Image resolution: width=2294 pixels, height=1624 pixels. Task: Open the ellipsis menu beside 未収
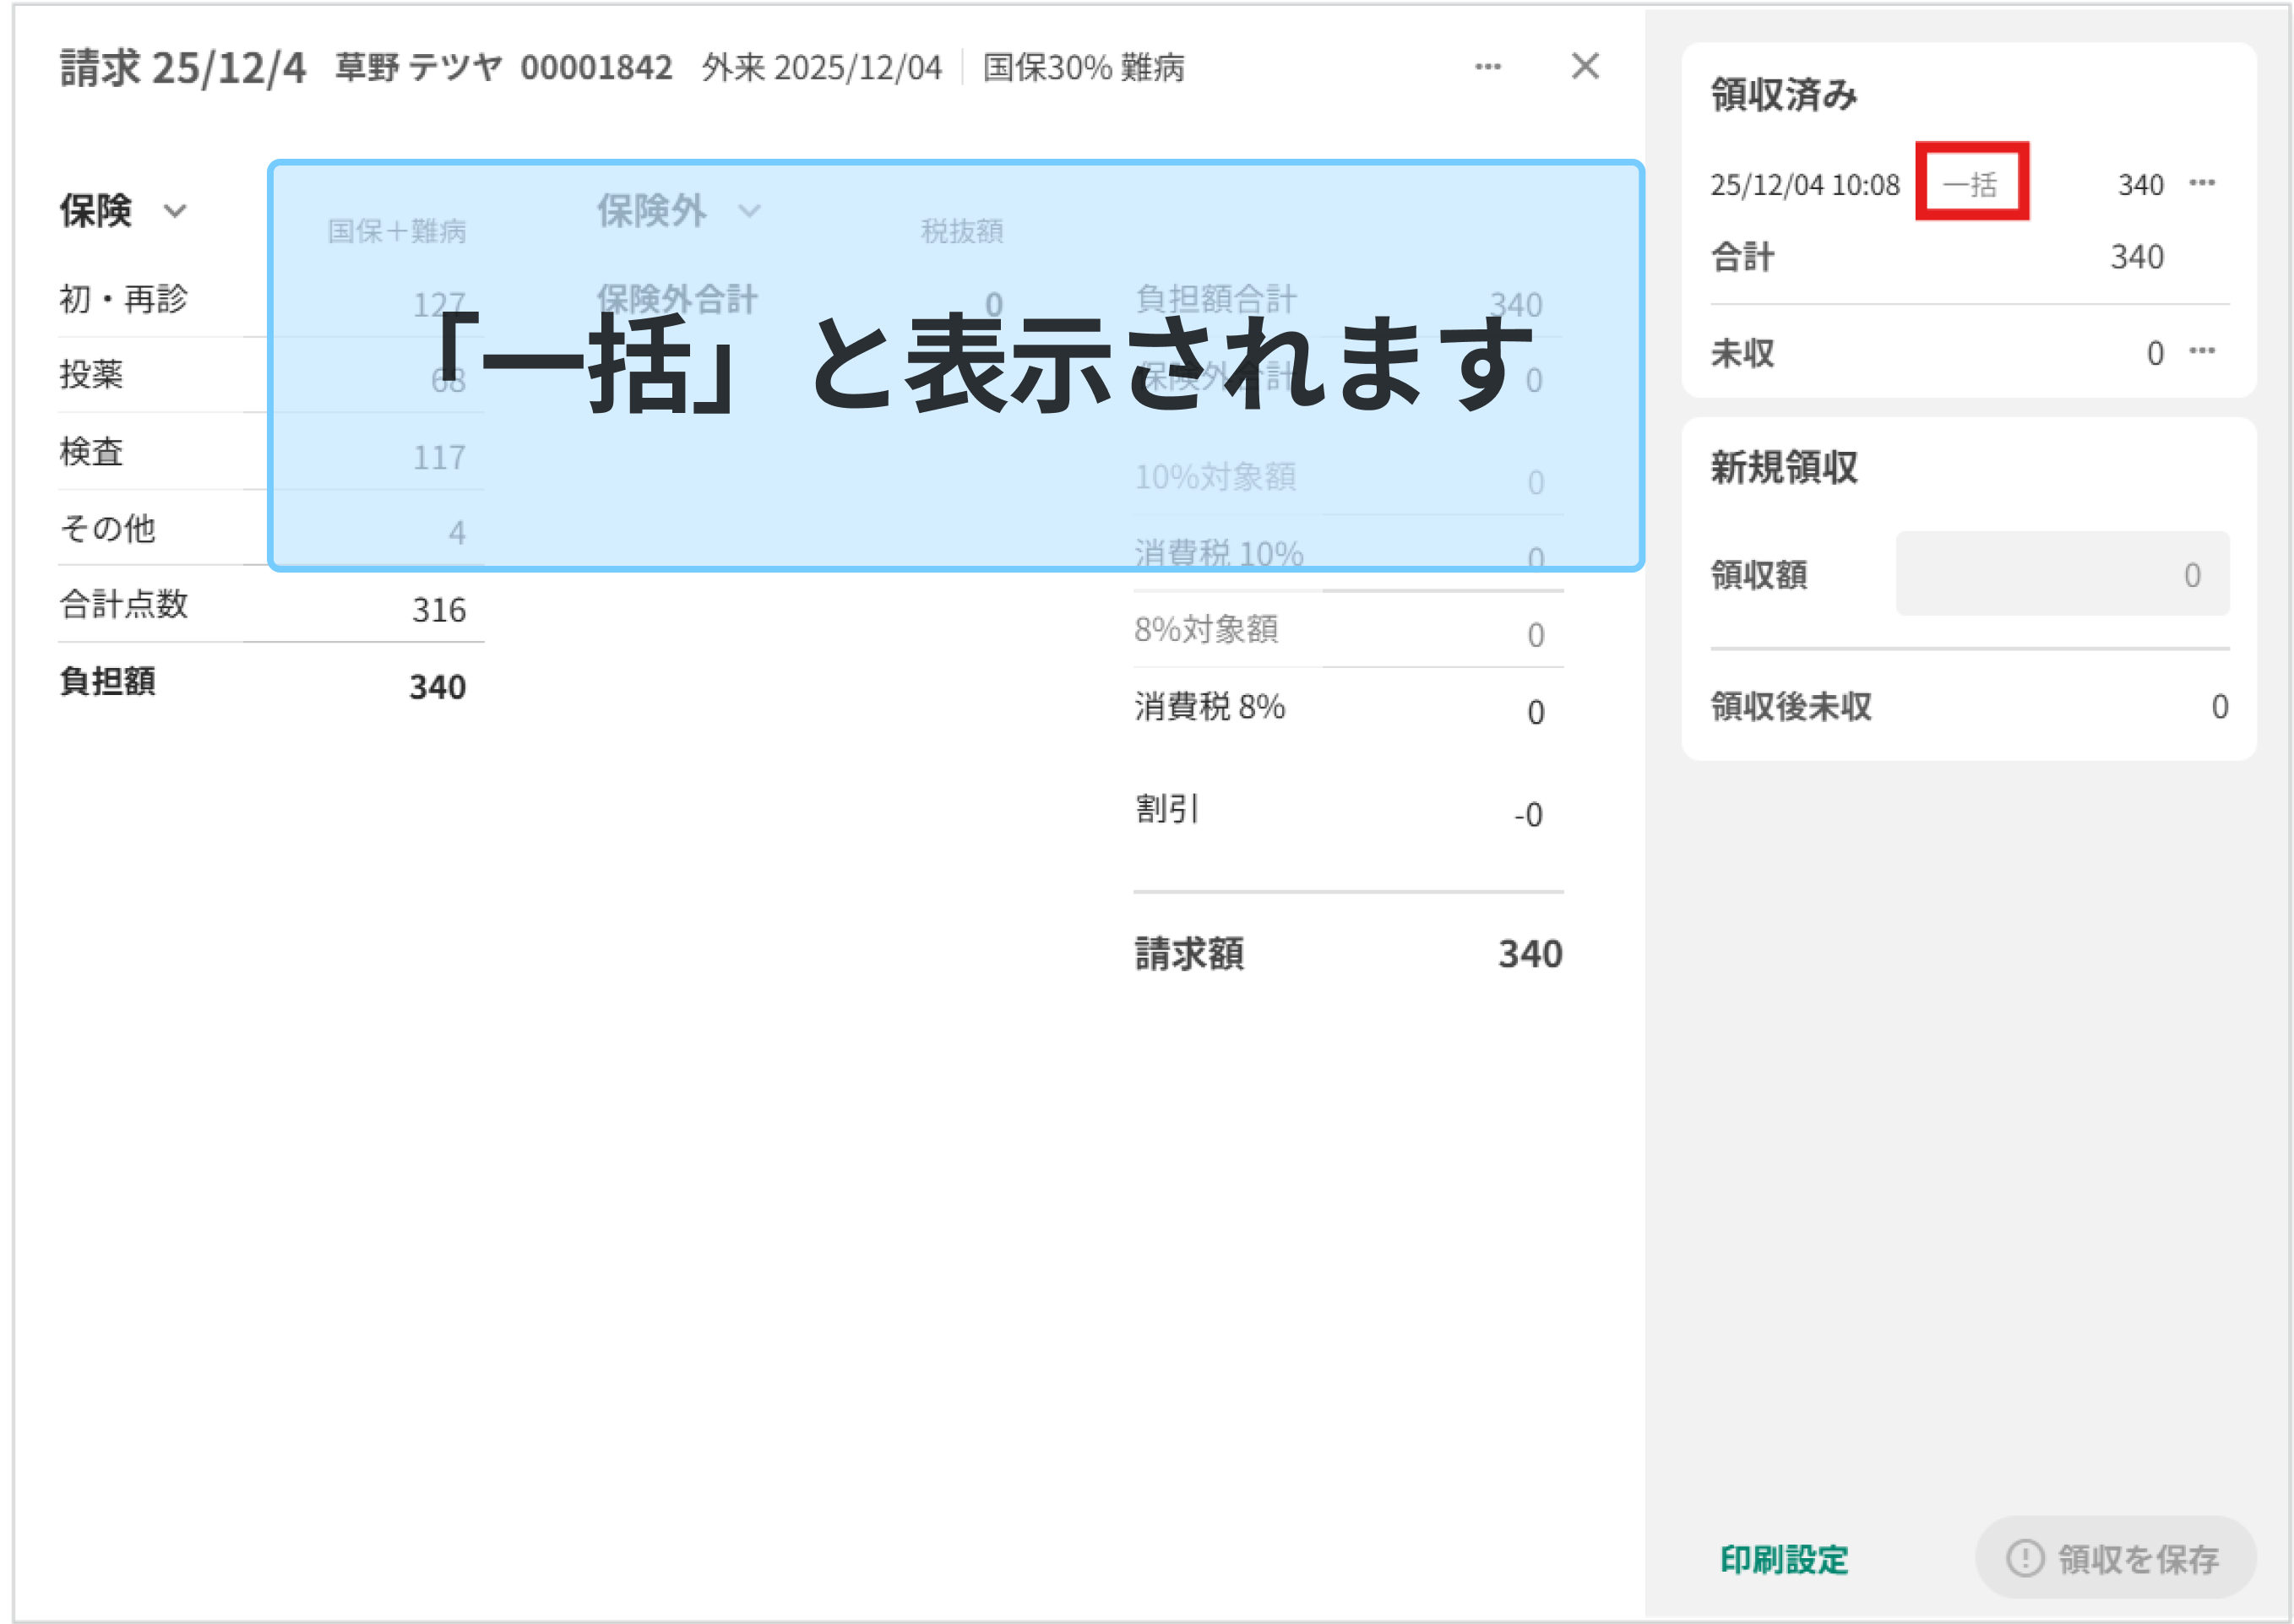click(2202, 351)
